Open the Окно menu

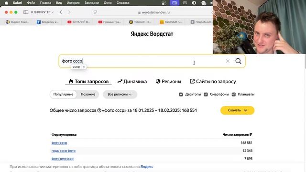click(108, 3)
